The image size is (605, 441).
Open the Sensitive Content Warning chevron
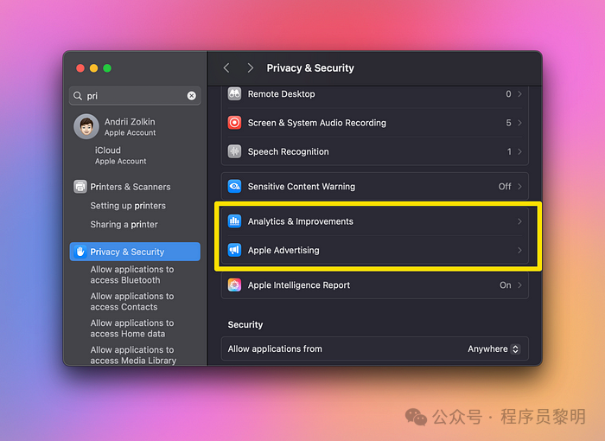point(519,187)
